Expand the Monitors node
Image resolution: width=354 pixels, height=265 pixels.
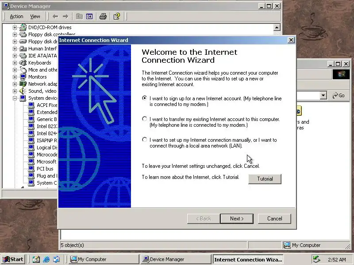[15, 77]
